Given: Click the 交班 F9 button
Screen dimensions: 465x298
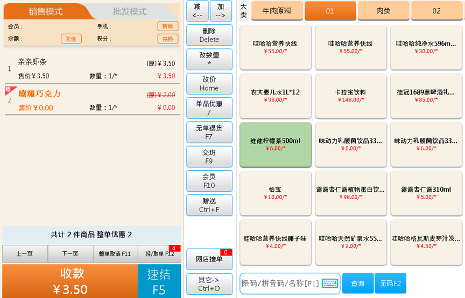Looking at the screenshot, I should coord(209,157).
